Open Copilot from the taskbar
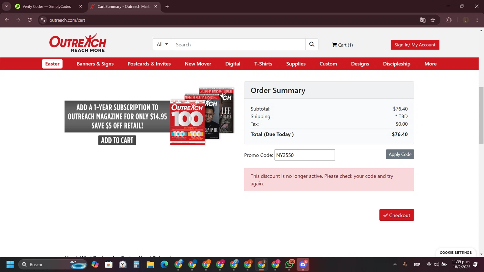Screen dimensions: 484x272 [95, 265]
